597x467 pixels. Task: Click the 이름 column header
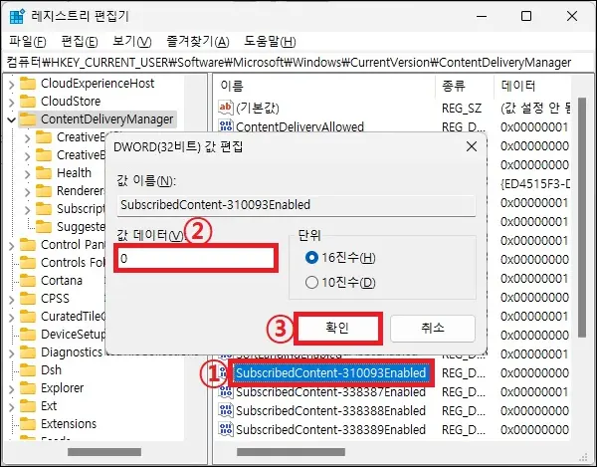click(232, 86)
